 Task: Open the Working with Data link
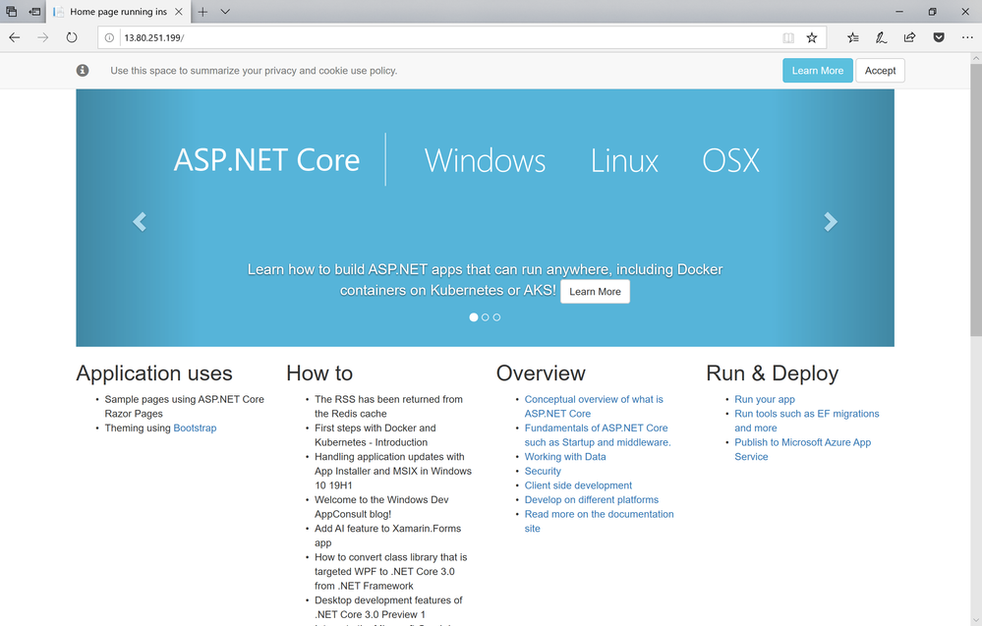click(x=565, y=457)
